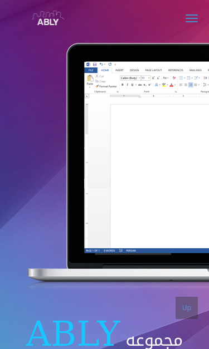209x349 pixels.
Task: Click the Up button
Action: (187, 308)
